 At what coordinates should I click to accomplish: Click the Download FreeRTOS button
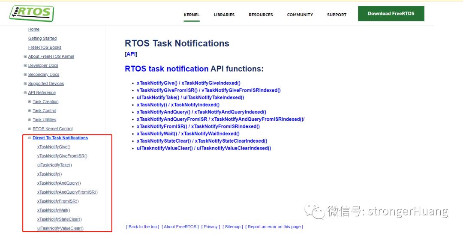[x=391, y=14]
